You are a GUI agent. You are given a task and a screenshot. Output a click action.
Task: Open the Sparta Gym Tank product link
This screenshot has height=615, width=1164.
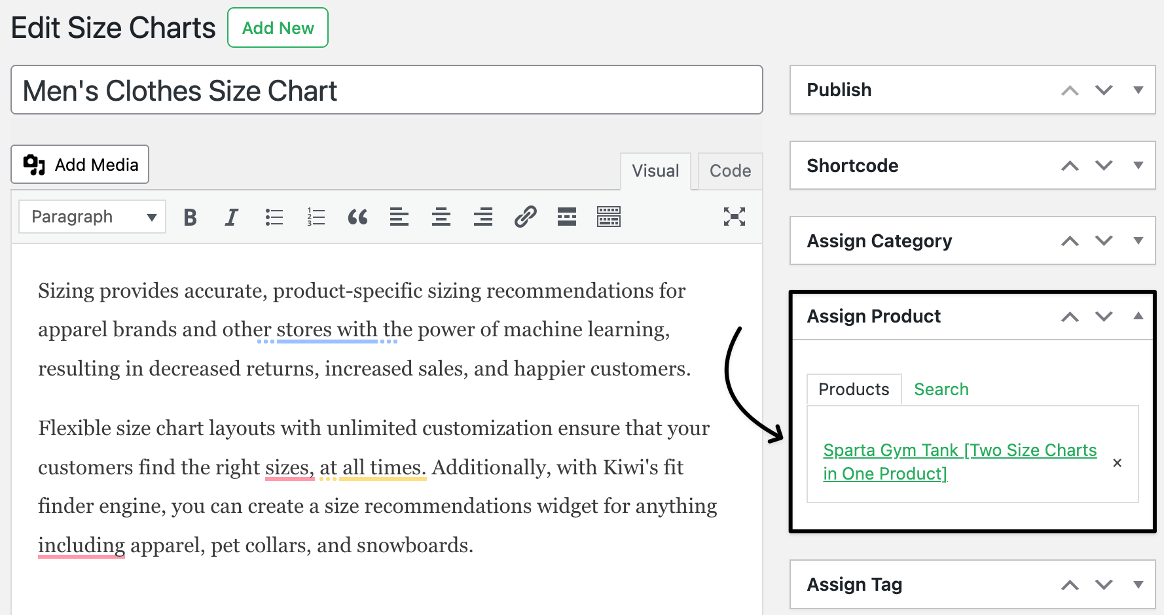coord(960,462)
